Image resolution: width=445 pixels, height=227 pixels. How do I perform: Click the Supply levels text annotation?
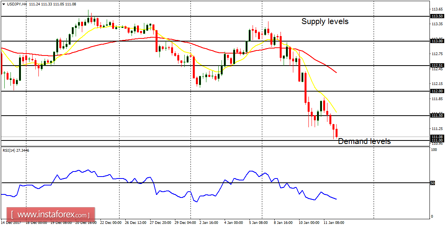(325, 22)
